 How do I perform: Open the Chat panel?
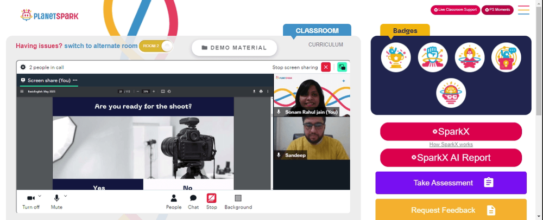pyautogui.click(x=193, y=202)
